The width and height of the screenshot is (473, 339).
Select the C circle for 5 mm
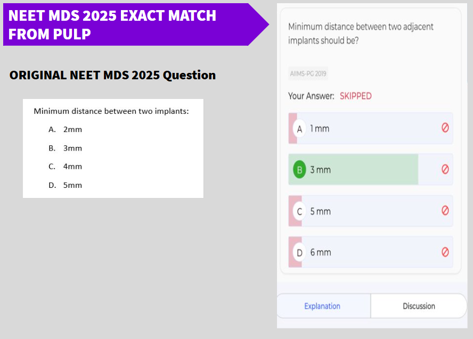coord(299,211)
